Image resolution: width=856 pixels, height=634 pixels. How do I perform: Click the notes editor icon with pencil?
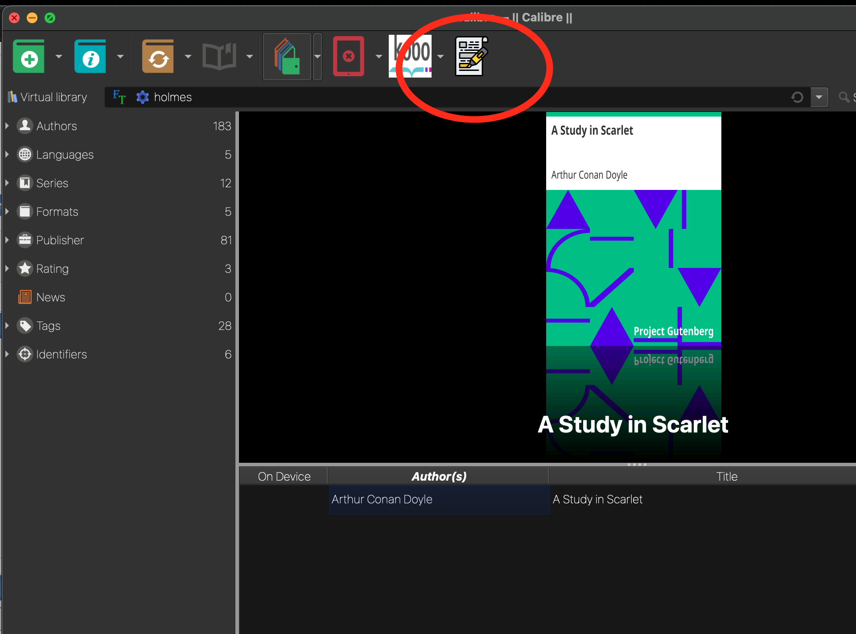(471, 57)
